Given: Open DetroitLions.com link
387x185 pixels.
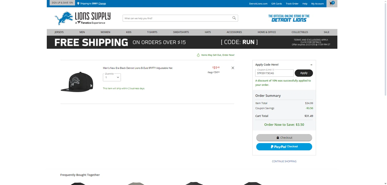Looking at the screenshot, I should tap(258, 4).
